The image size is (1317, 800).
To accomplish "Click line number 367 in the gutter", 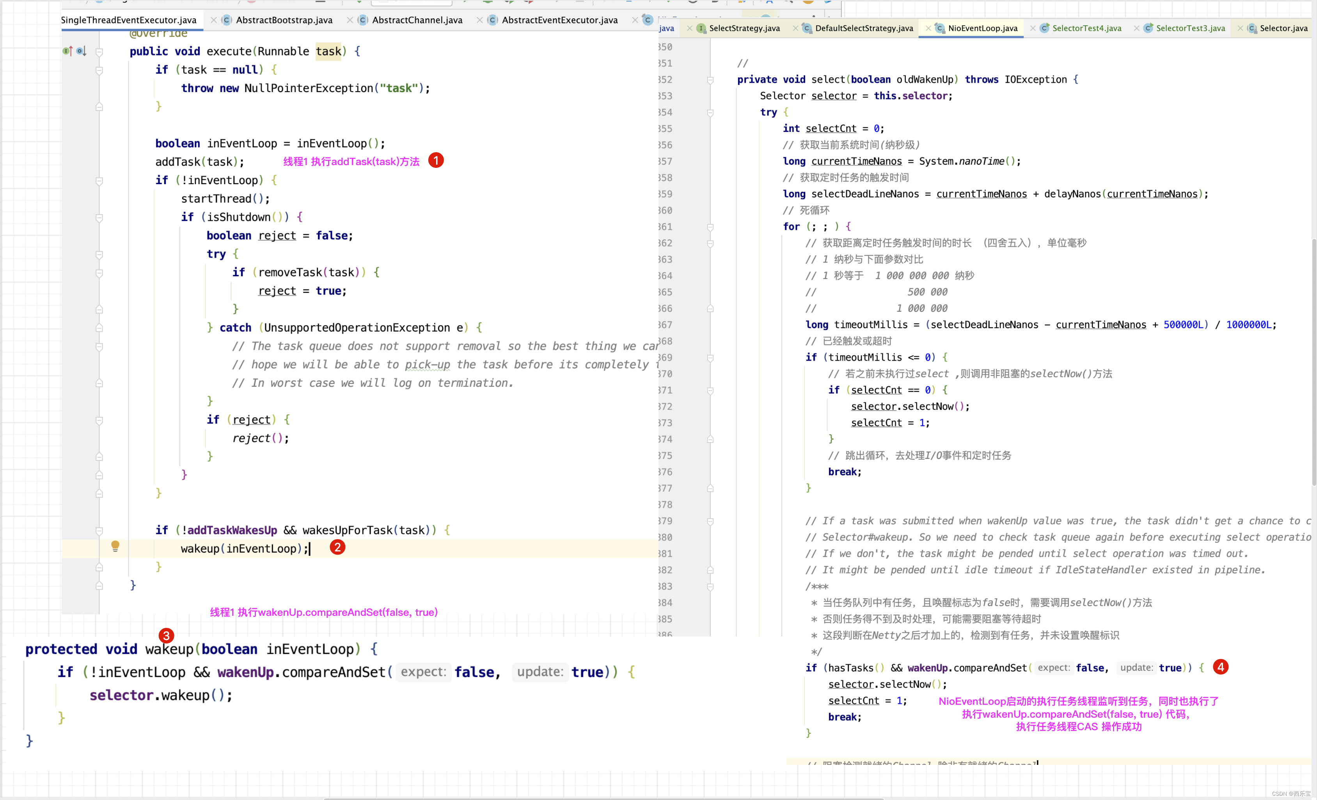I will pyautogui.click(x=666, y=325).
